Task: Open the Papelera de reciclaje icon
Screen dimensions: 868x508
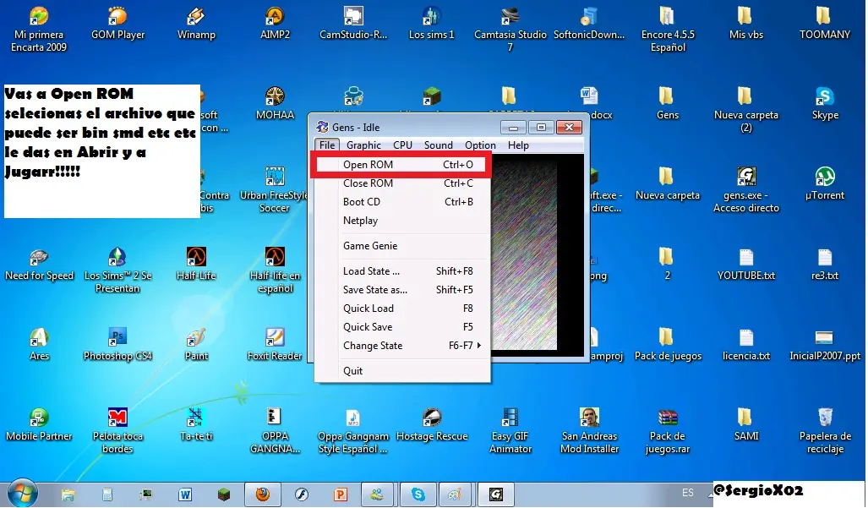Action: (825, 431)
